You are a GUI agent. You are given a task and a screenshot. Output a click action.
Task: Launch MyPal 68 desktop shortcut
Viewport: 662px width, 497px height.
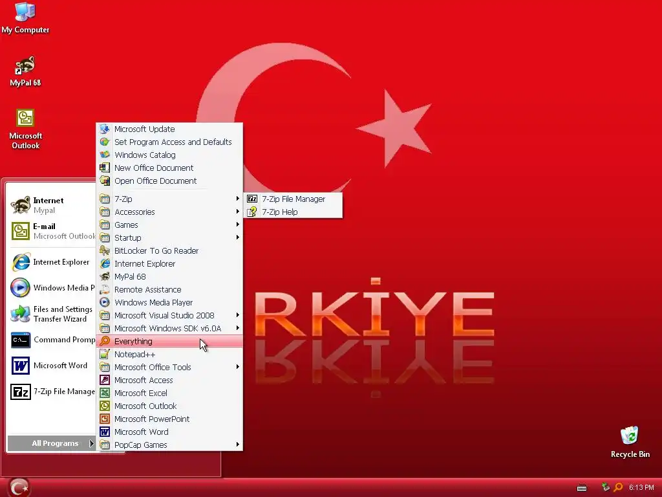tap(25, 71)
